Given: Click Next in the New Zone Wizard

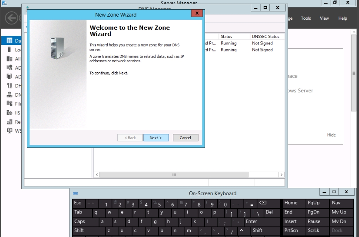Looking at the screenshot, I should click(156, 138).
